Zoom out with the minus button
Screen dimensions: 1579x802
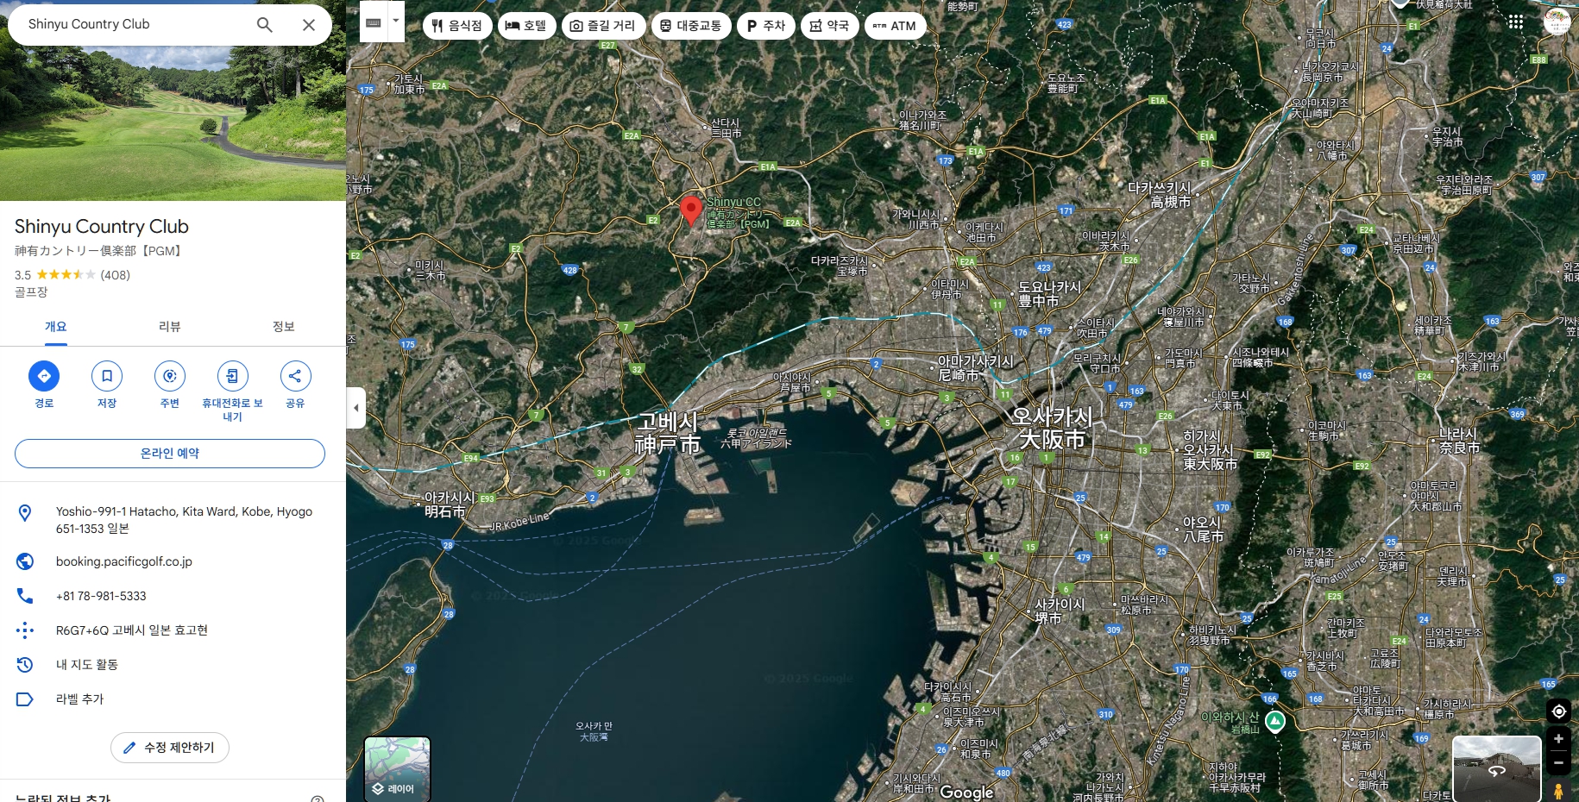(x=1558, y=762)
